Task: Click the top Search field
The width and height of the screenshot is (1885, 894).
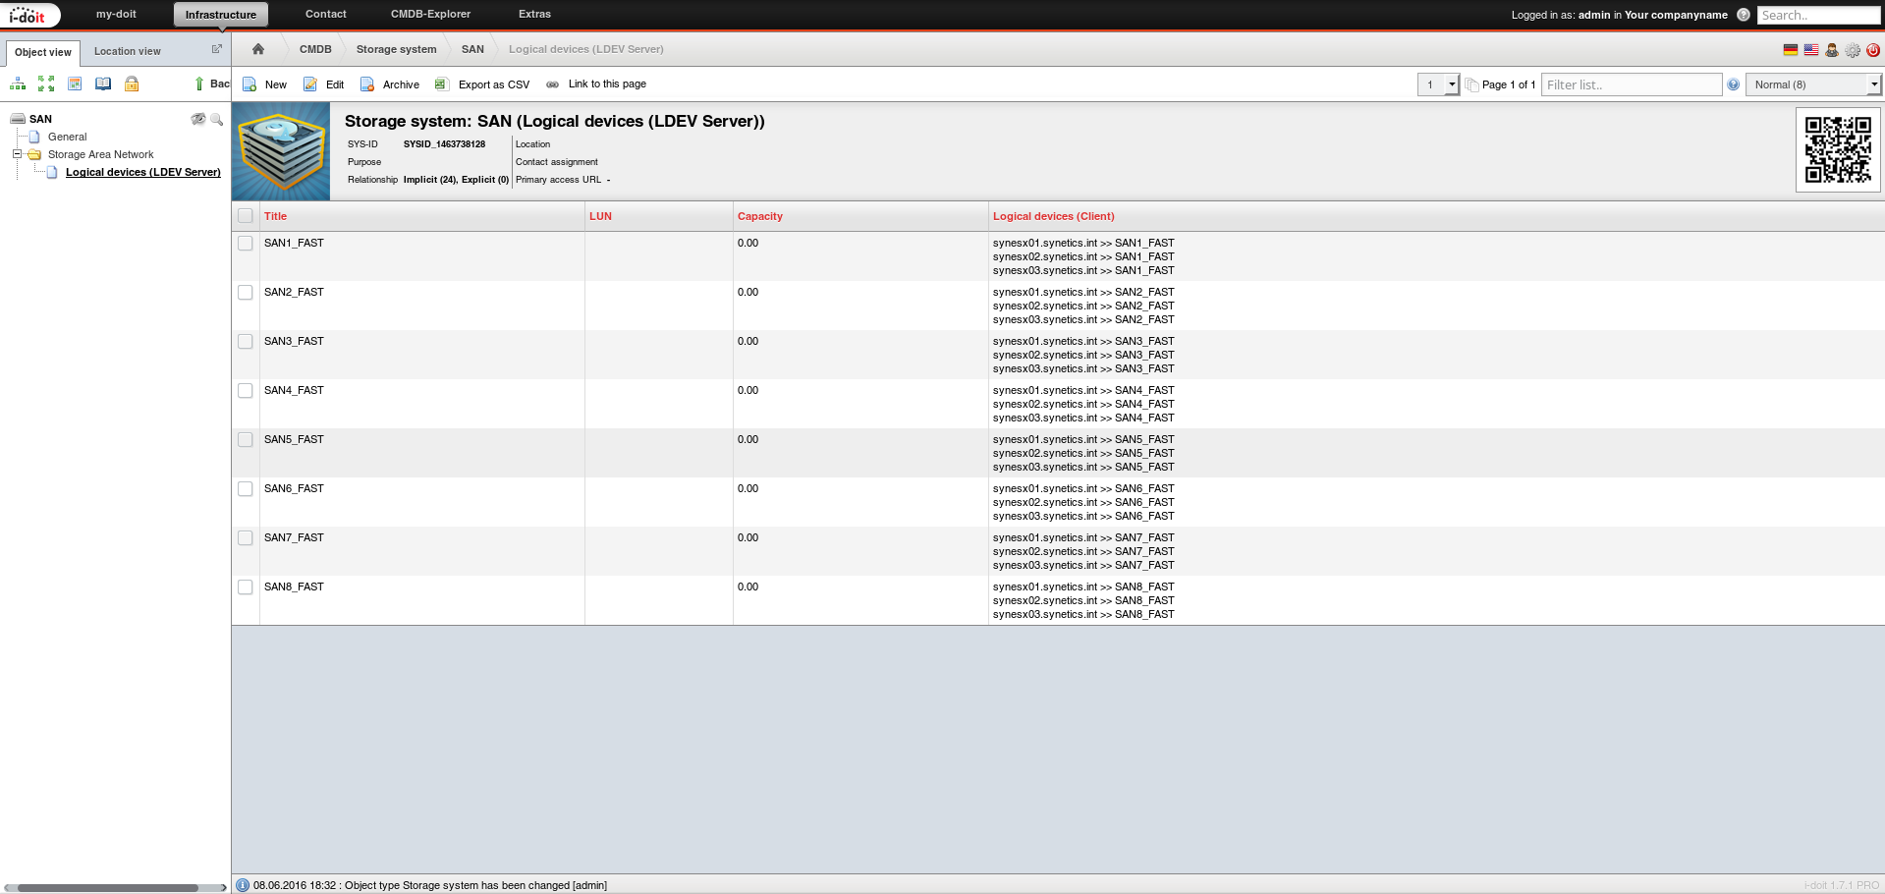Action: (x=1818, y=15)
